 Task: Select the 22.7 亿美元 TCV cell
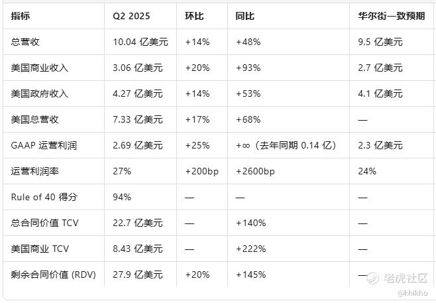(x=138, y=223)
